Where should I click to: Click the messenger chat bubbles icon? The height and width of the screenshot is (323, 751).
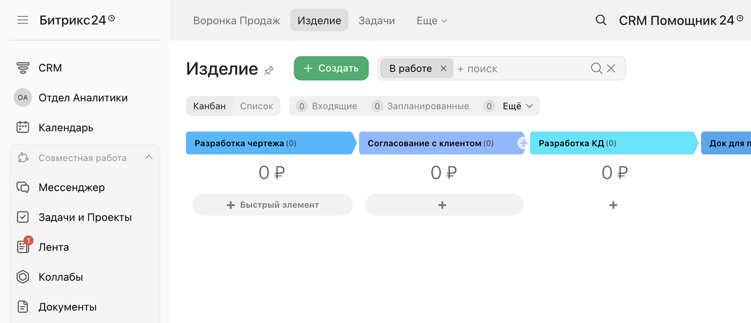point(23,187)
